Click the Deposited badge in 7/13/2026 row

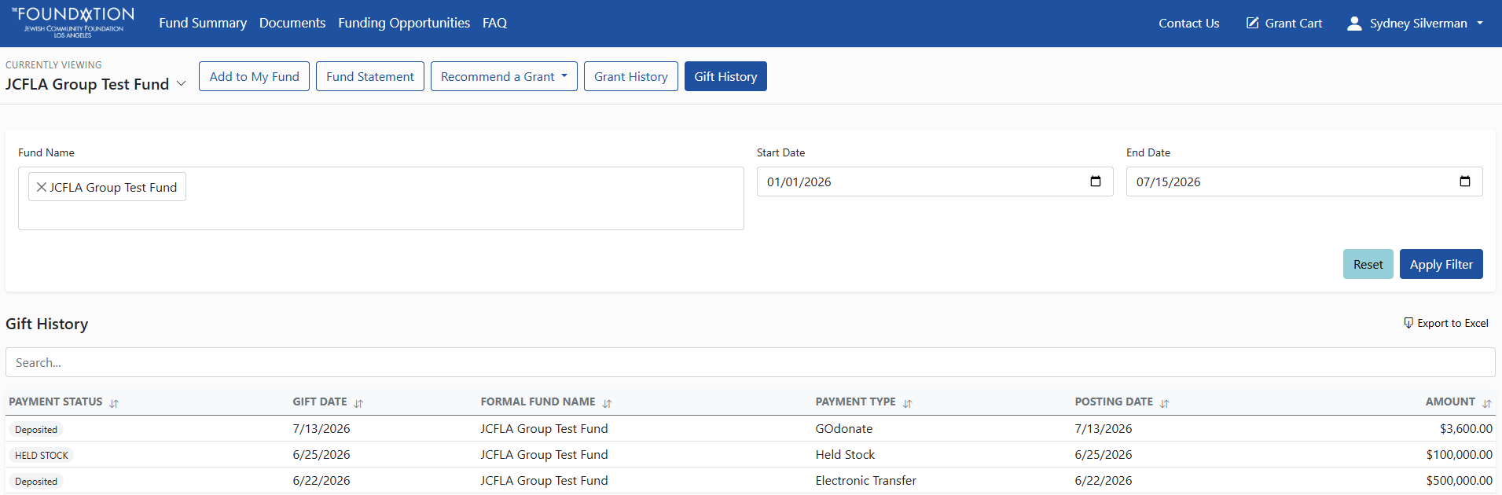36,429
